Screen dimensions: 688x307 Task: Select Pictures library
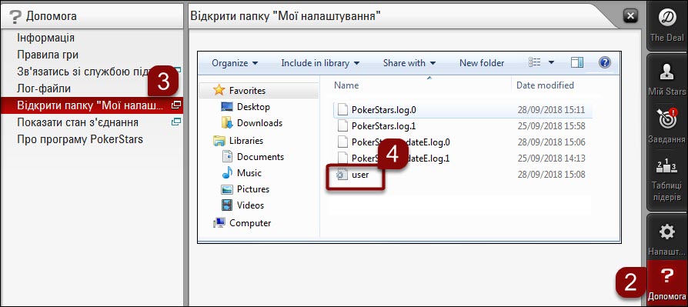click(252, 189)
